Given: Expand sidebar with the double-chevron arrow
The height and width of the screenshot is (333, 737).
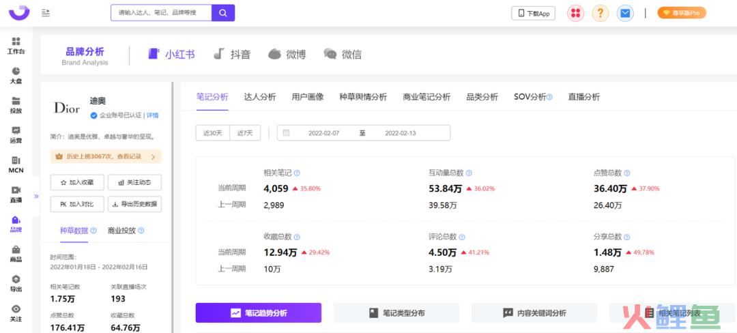Looking at the screenshot, I should pos(36,197).
